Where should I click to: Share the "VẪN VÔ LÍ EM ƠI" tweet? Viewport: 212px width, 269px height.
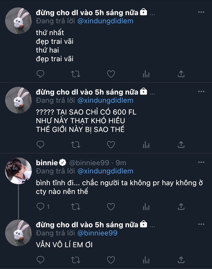181,260
